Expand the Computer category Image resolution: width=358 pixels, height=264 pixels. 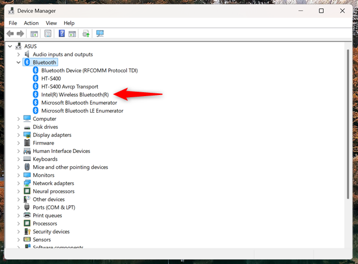[18, 119]
